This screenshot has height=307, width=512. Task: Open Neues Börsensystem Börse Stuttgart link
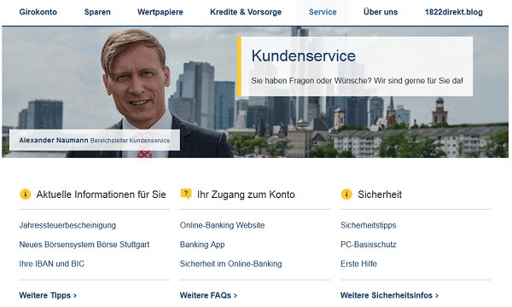coord(84,245)
